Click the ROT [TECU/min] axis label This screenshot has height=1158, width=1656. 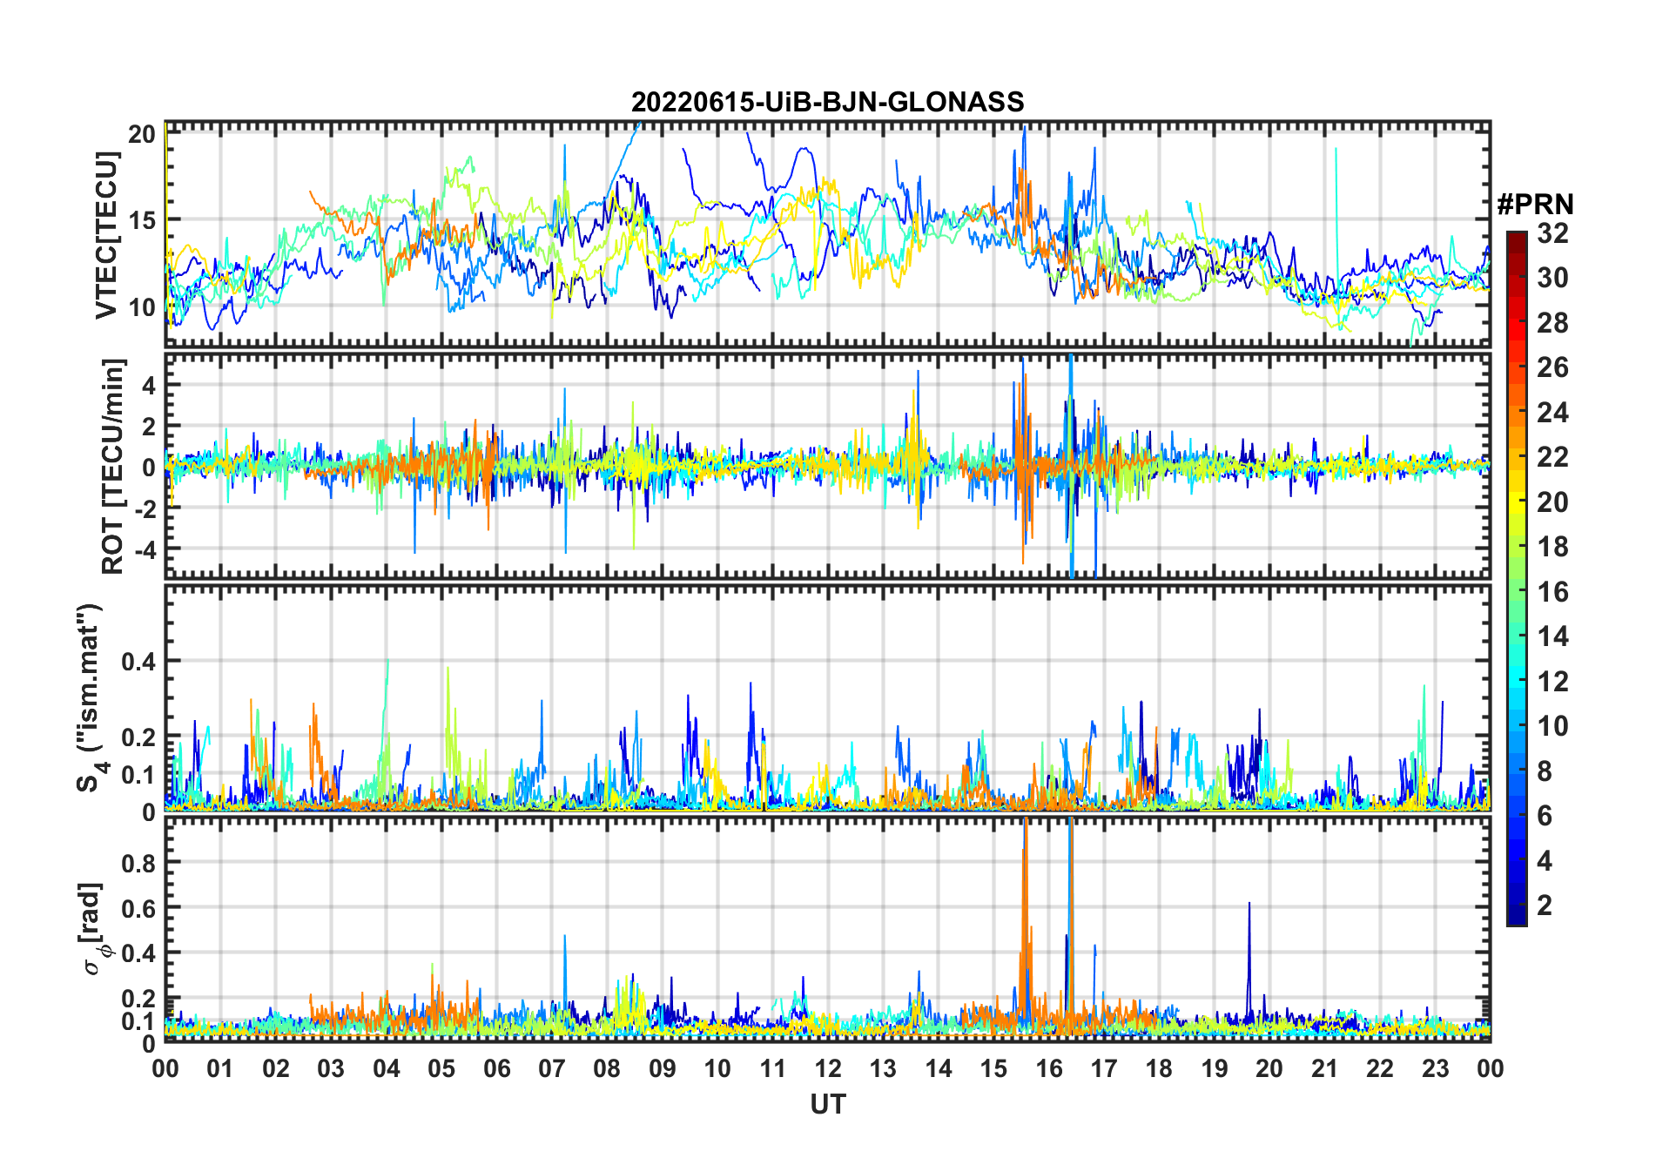[112, 466]
